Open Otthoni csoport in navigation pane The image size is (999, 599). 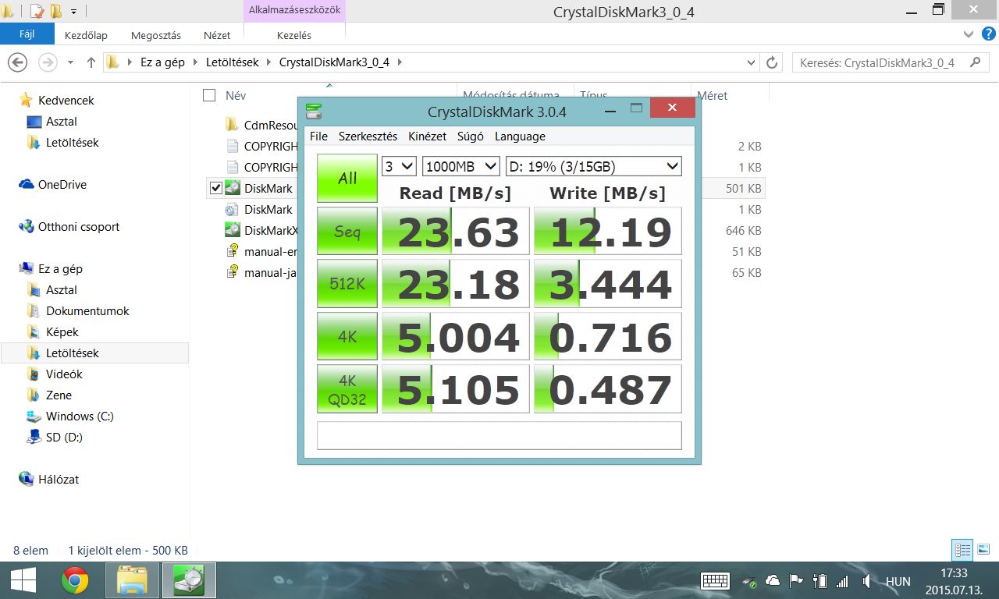[79, 227]
